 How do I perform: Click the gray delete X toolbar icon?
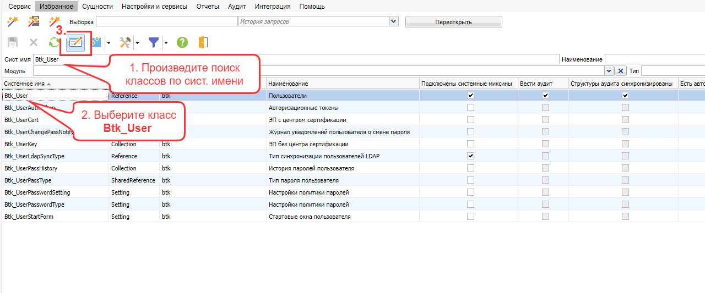tap(33, 42)
